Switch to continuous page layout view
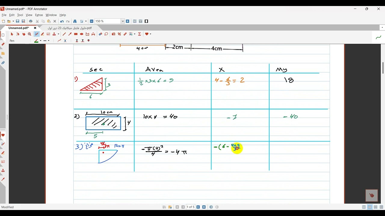This screenshot has height=216, width=385. click(370, 207)
